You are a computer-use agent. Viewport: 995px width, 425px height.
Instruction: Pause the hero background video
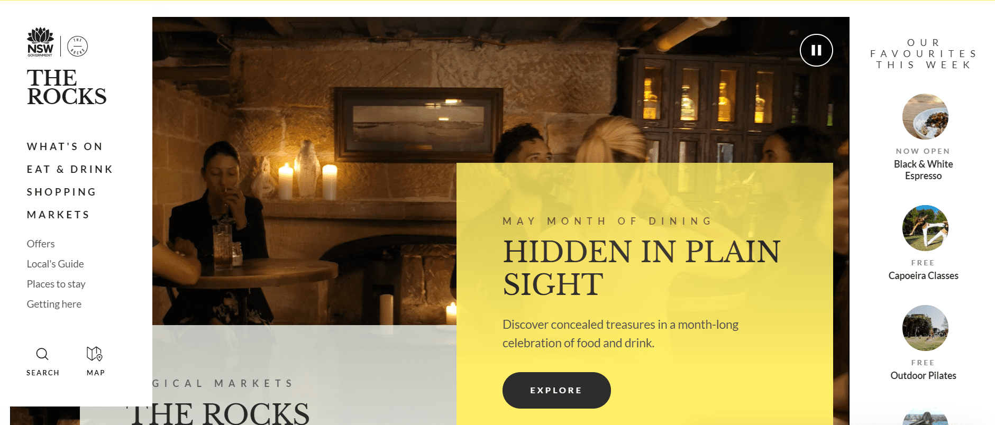point(816,50)
